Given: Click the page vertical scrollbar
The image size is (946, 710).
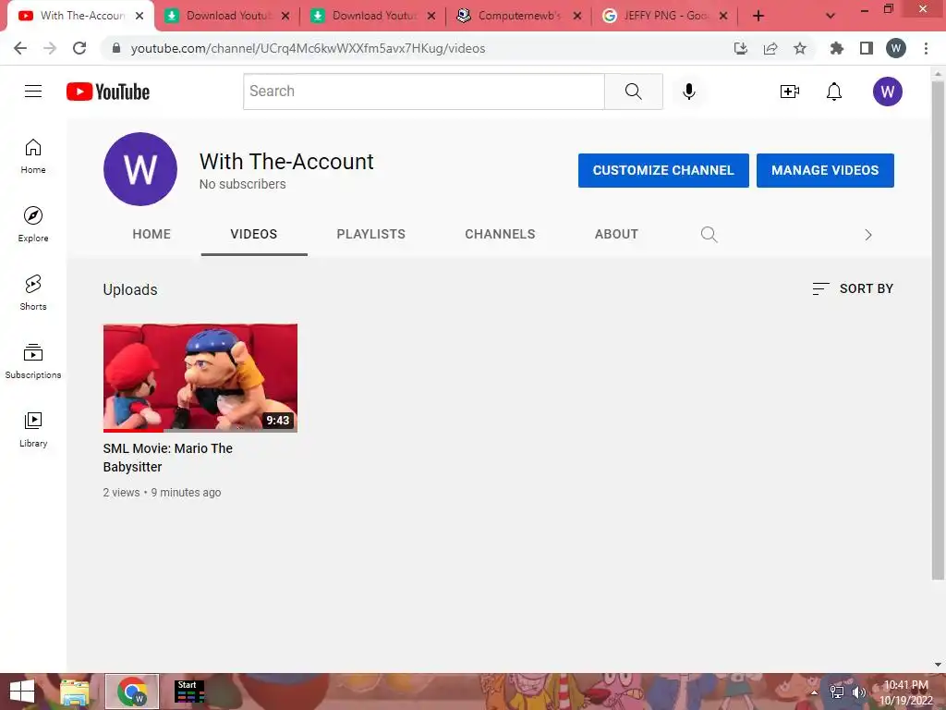Looking at the screenshot, I should point(938,329).
